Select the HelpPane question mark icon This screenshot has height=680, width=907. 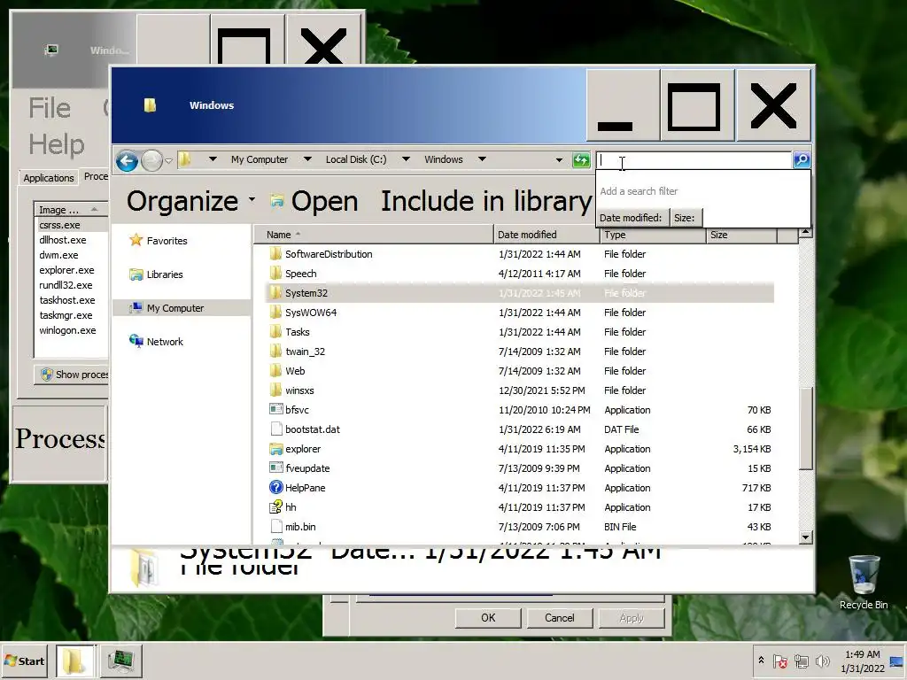[x=276, y=488]
